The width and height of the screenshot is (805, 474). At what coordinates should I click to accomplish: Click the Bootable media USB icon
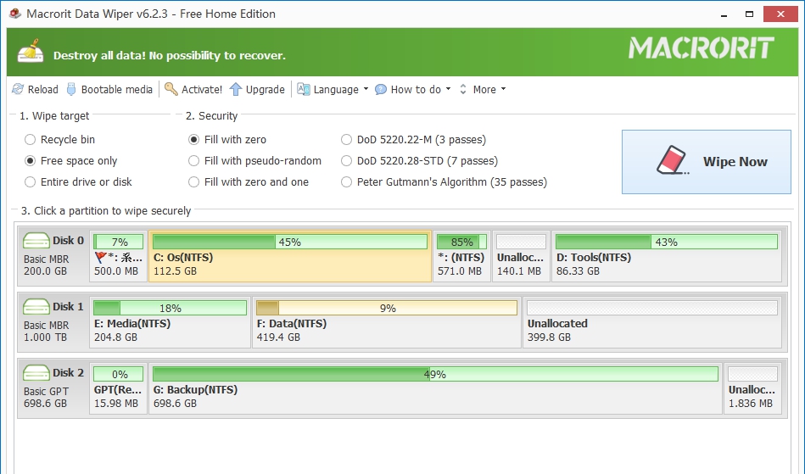click(71, 89)
